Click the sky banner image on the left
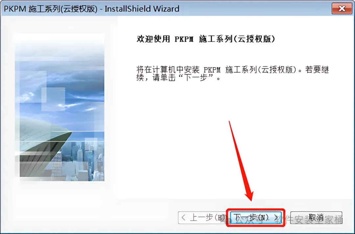 [60, 107]
